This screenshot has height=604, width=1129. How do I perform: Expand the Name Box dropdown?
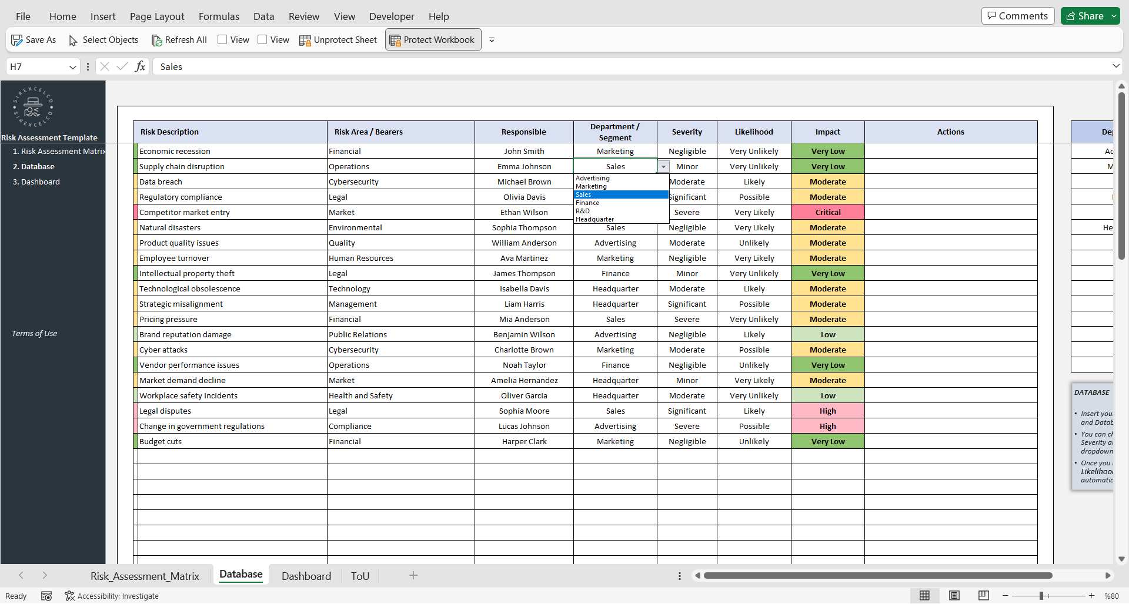(72, 67)
